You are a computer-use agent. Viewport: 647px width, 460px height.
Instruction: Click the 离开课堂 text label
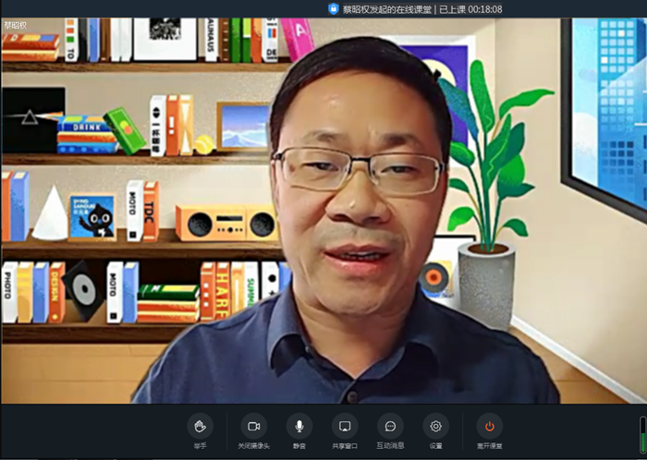pos(490,446)
